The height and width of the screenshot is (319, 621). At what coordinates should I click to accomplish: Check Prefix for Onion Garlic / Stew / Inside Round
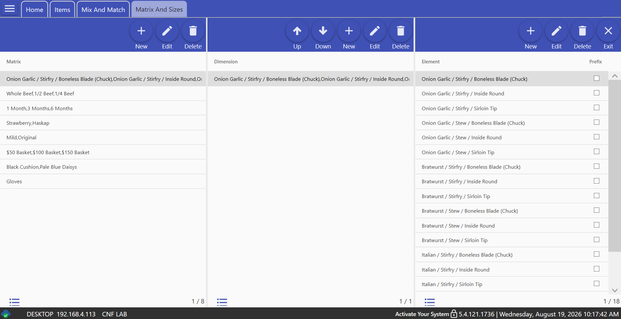pos(596,137)
